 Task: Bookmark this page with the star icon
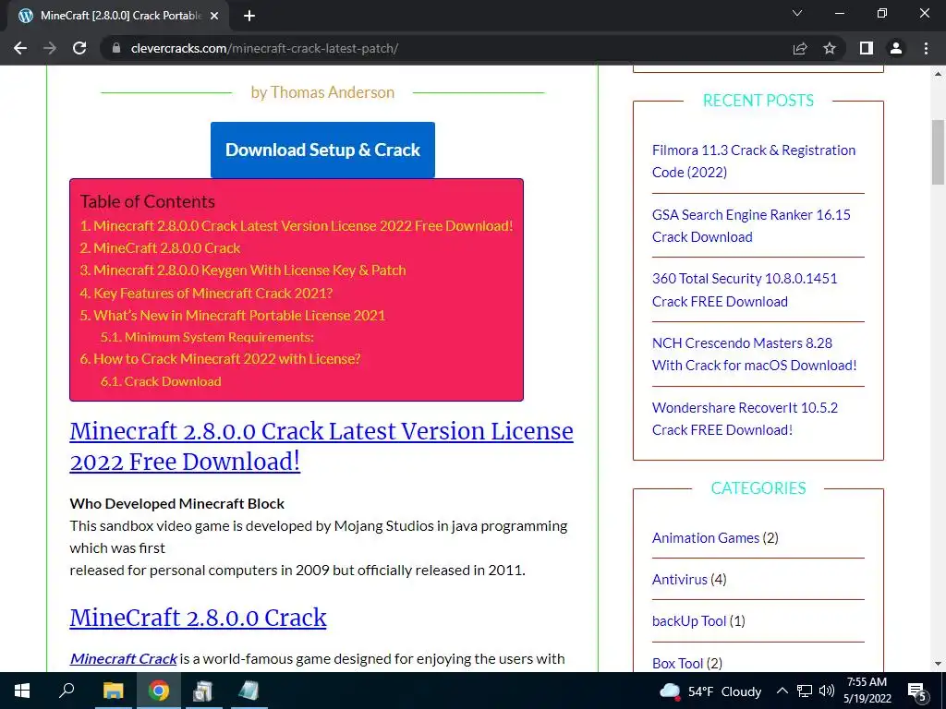pos(830,48)
